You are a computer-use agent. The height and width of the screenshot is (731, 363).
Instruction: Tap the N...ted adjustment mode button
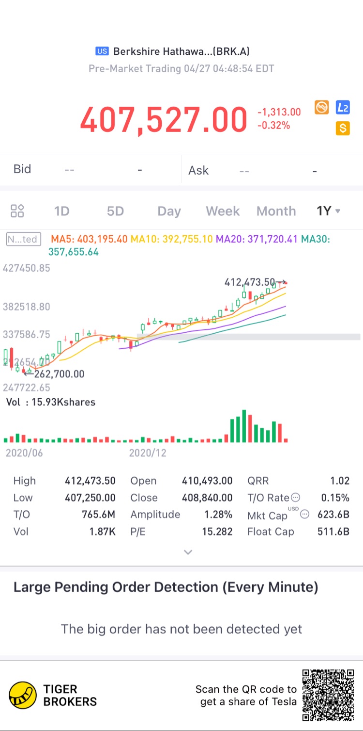point(24,239)
